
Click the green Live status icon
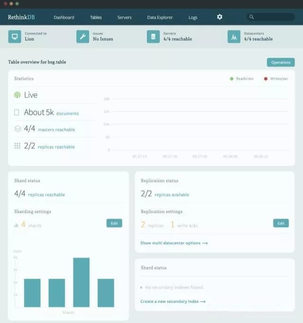(18, 95)
